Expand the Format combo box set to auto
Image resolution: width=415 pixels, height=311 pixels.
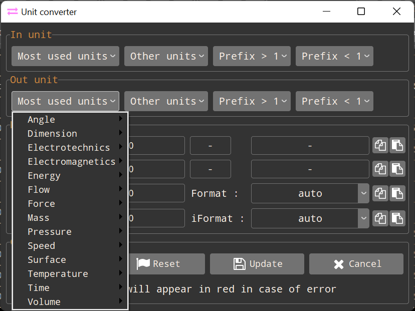pos(363,193)
